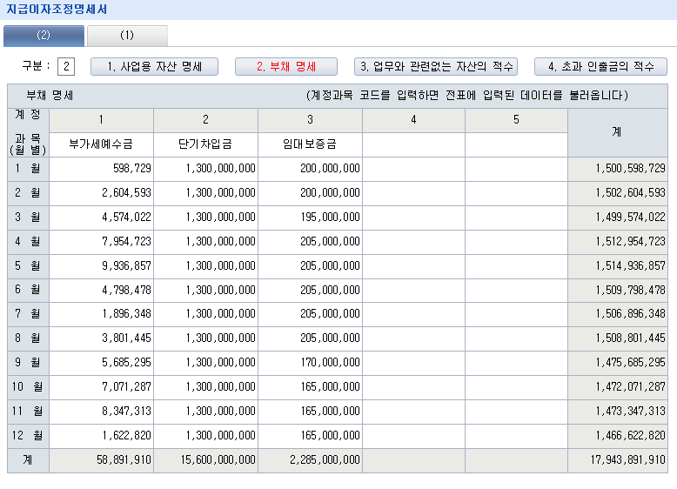The image size is (677, 489).
Task: Click the 7월 row label
Action: [28, 314]
